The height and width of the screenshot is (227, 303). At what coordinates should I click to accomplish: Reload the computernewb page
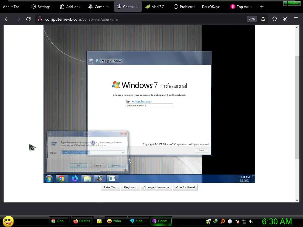coord(28,19)
